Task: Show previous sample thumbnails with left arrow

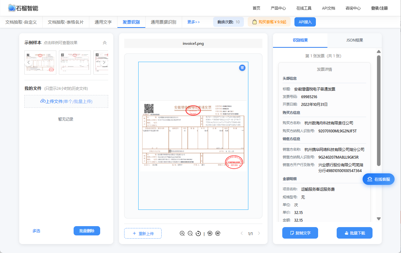Action: (x=28, y=62)
